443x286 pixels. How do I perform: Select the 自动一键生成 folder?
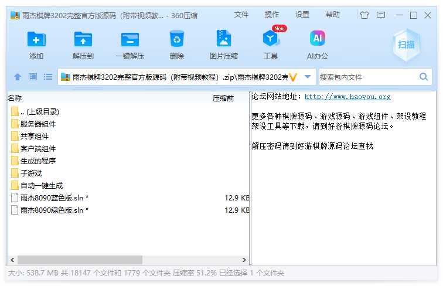42,185
